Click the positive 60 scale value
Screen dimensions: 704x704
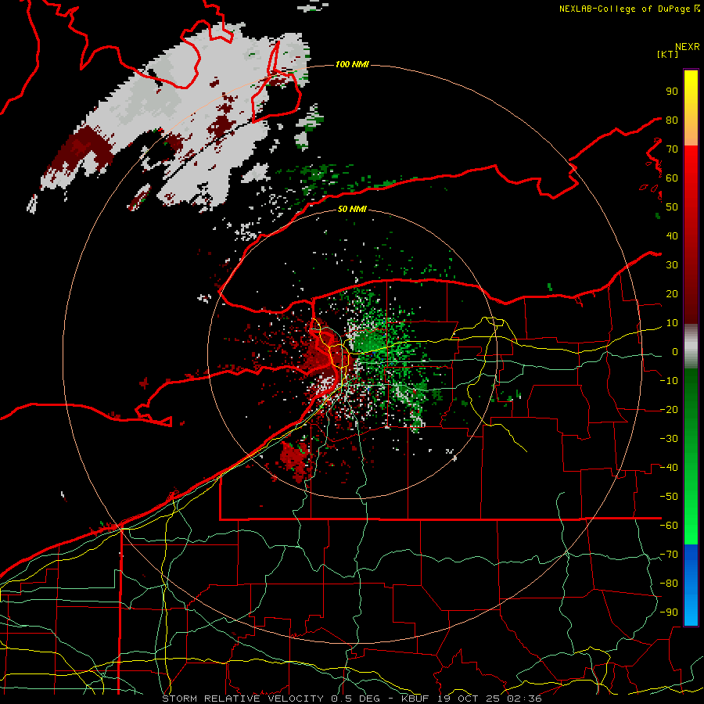click(672, 178)
